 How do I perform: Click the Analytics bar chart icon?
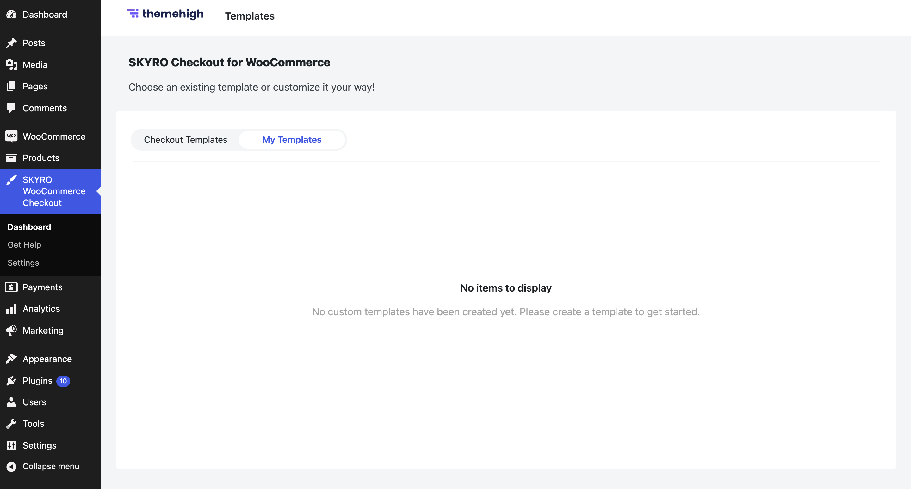coord(11,309)
